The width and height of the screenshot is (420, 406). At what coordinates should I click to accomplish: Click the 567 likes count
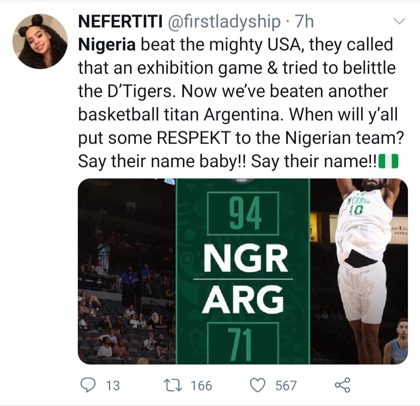click(x=286, y=386)
